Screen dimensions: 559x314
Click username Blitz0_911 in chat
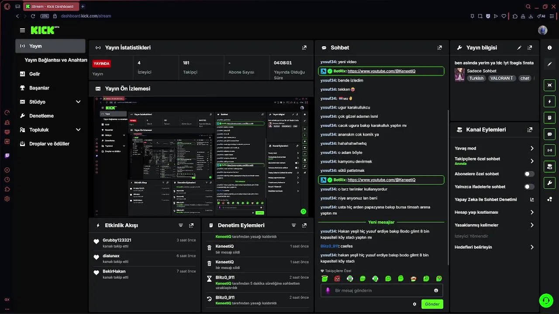pyautogui.click(x=329, y=246)
